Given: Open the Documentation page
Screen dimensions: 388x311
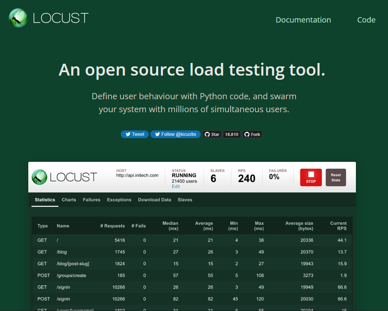Looking at the screenshot, I should [303, 20].
